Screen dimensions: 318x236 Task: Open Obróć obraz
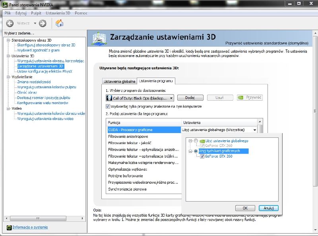pyautogui.click(x=27, y=93)
